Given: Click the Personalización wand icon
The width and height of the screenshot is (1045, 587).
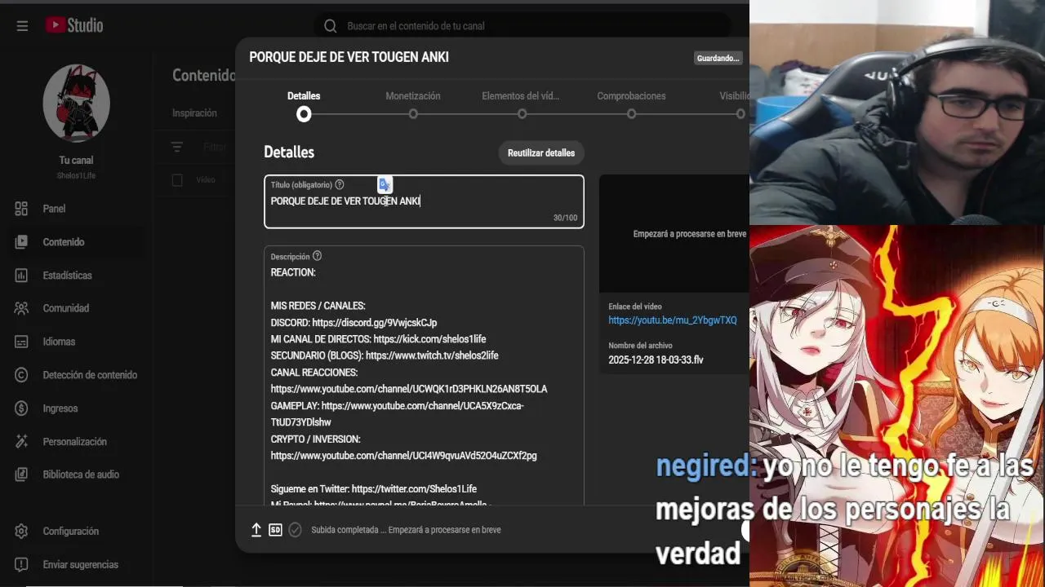Looking at the screenshot, I should tap(21, 442).
